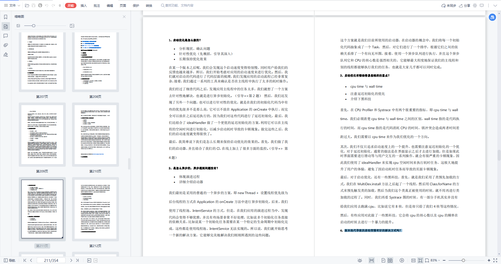The width and height of the screenshot is (501, 264).
Task: Select the thumbnail panel sidebar icon
Action: [5, 26]
